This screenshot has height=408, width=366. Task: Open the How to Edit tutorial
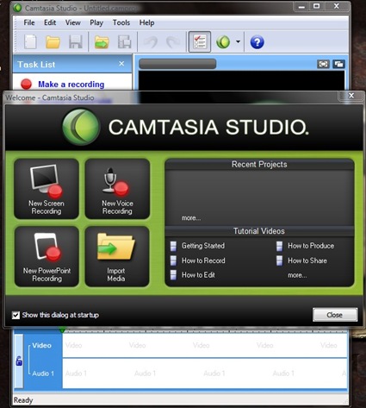198,275
